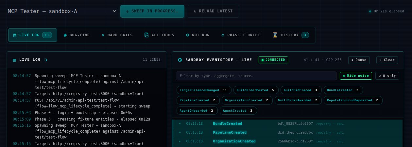Pause the live eventstore feed
Screen dimensions: 412x147
(359, 60)
